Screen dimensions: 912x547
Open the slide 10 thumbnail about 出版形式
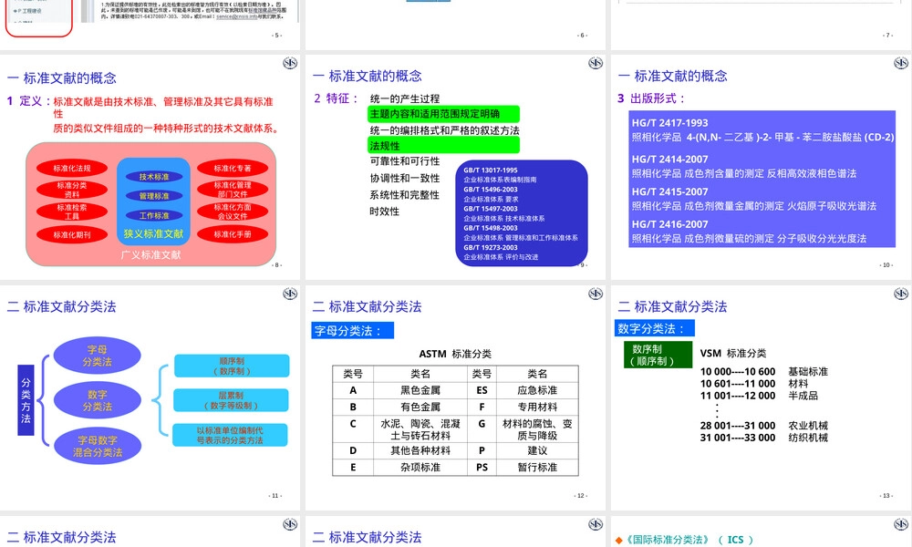point(762,167)
